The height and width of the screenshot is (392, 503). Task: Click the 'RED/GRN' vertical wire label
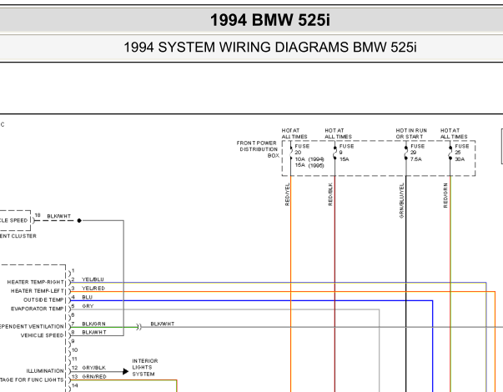coord(445,195)
